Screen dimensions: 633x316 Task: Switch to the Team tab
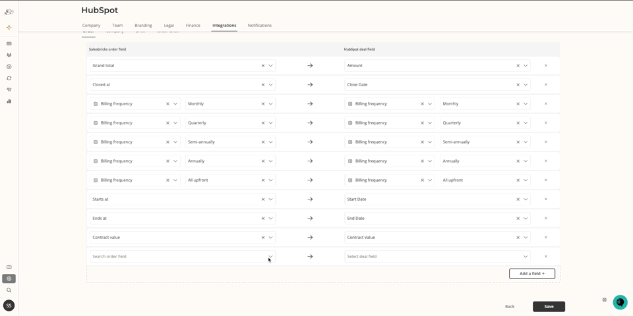117,26
